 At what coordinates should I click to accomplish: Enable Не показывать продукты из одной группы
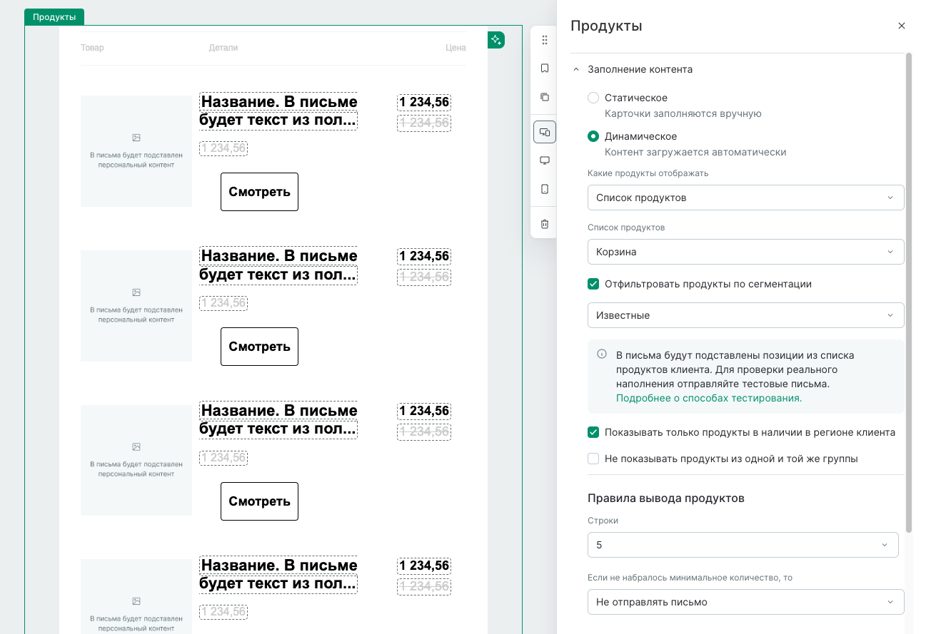[593, 459]
